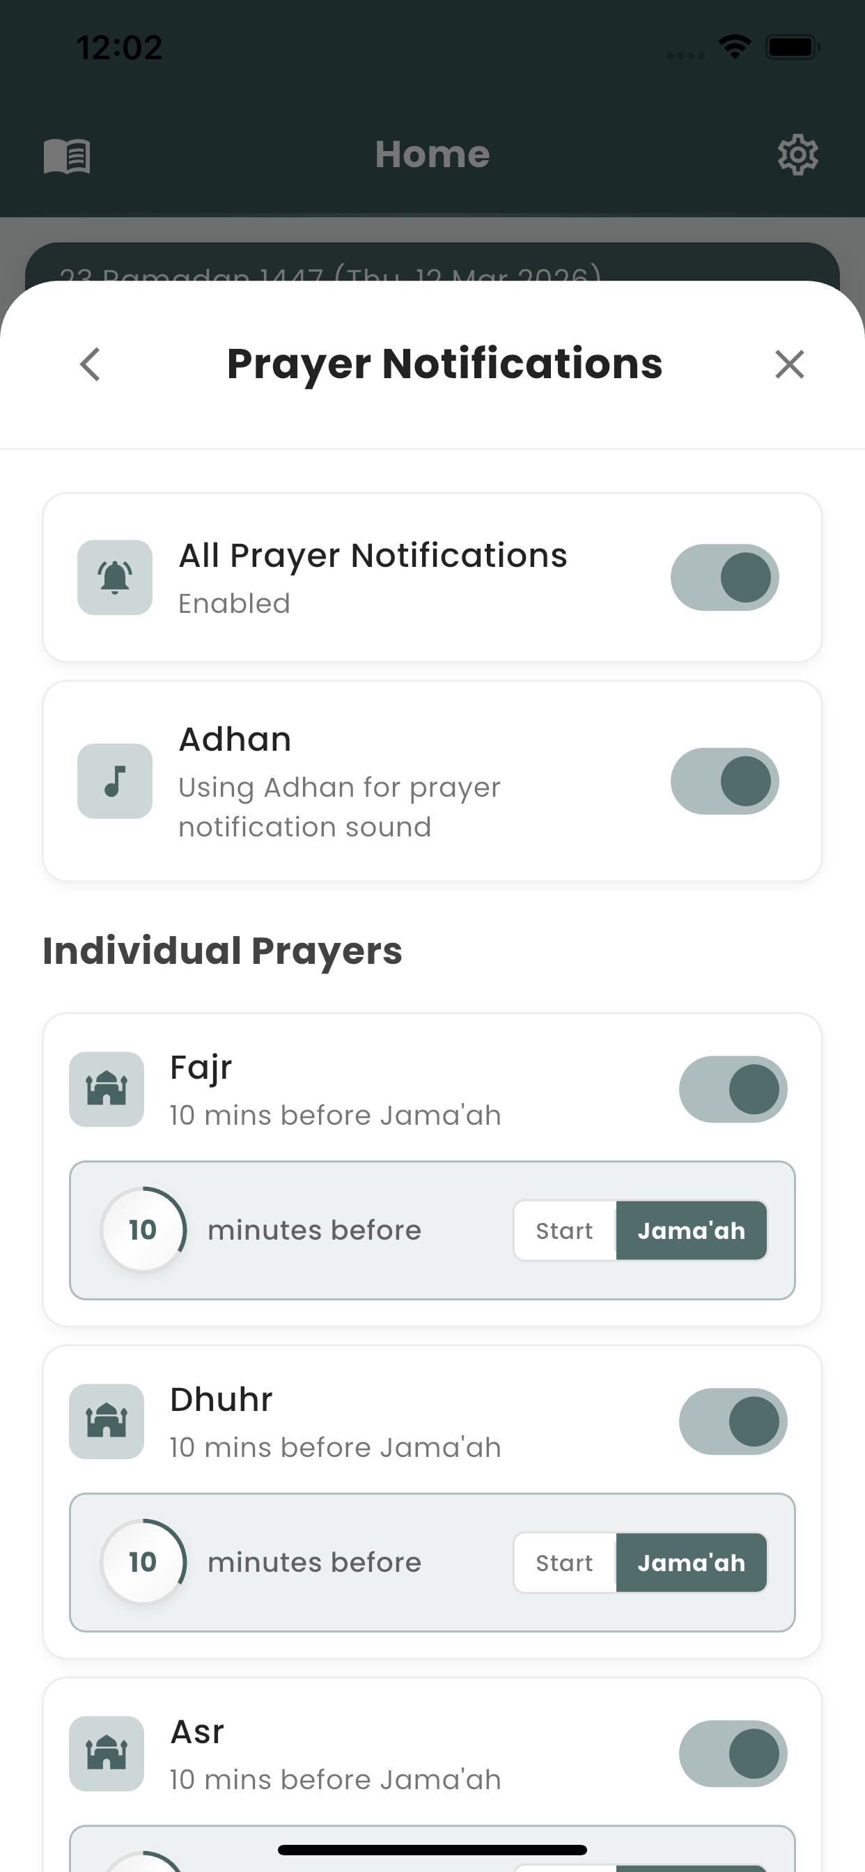Switch off the Dhuhr notification toggle
Screen dimensions: 865x1872
pos(733,1421)
